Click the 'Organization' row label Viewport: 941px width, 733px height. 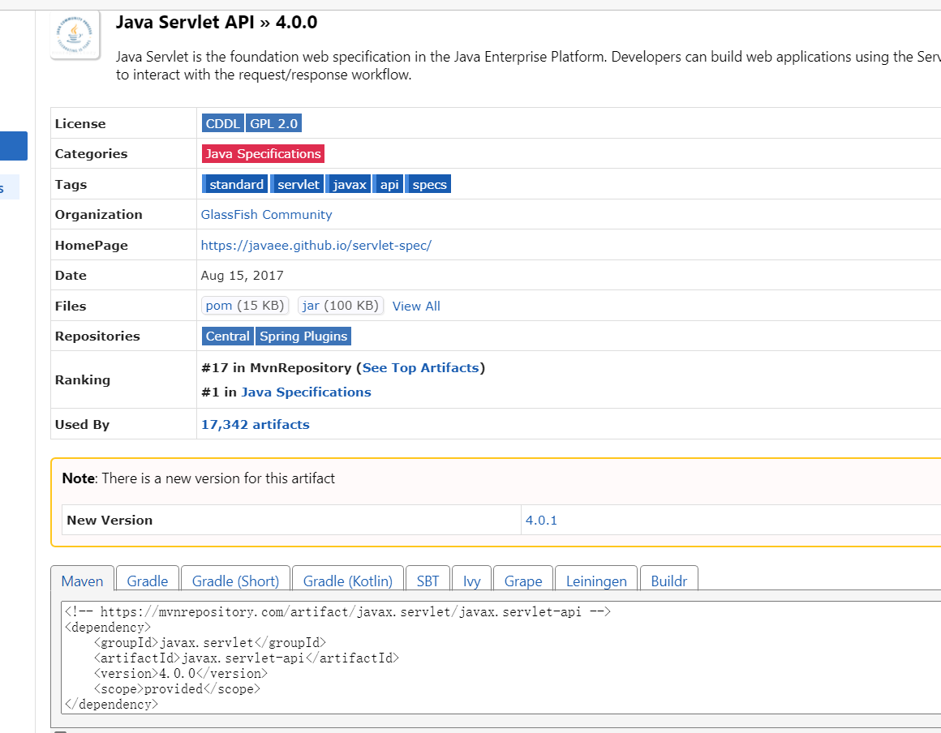point(98,215)
